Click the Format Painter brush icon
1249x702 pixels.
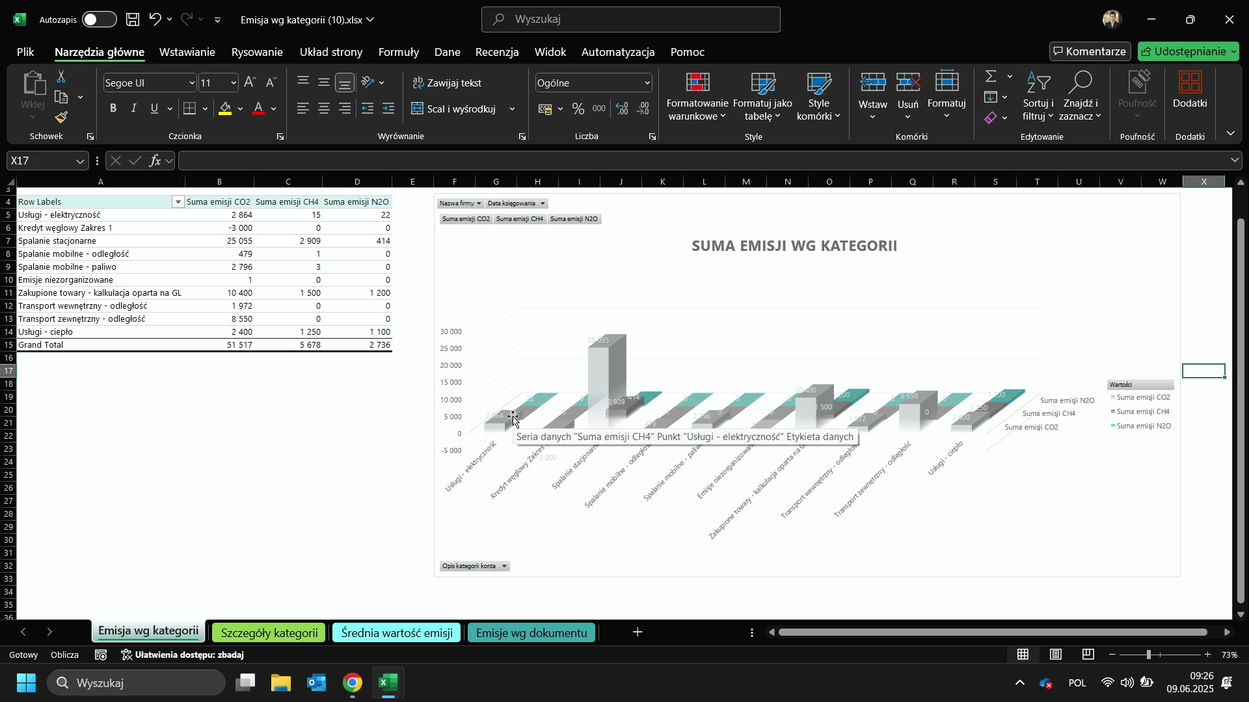(61, 118)
